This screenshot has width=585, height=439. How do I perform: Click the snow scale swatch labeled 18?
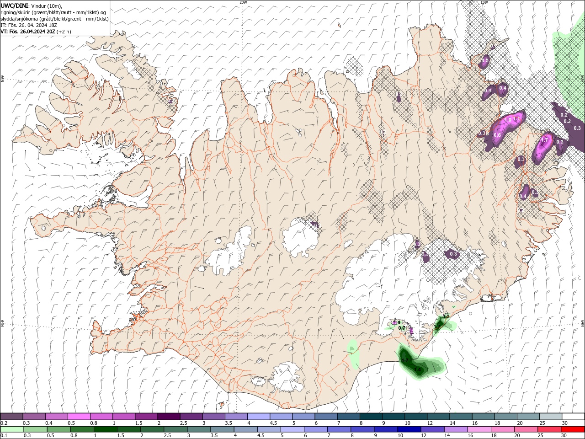(x=506, y=417)
